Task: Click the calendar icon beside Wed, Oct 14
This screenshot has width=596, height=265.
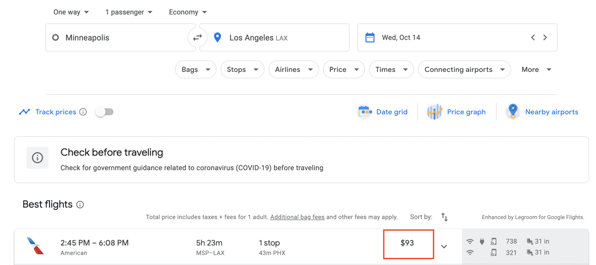Action: pos(370,37)
